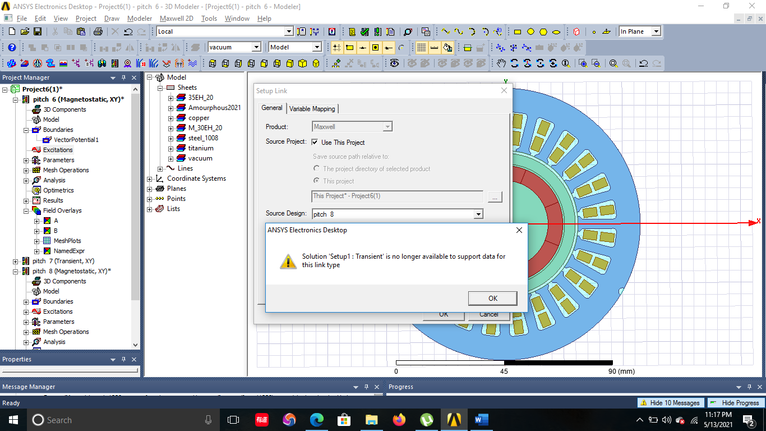Toggle the grid display icon
The width and height of the screenshot is (766, 431).
(x=421, y=47)
